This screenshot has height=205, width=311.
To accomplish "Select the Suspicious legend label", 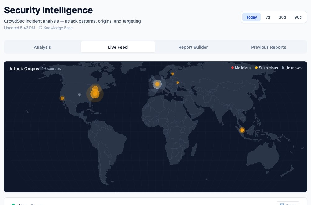I will point(268,68).
